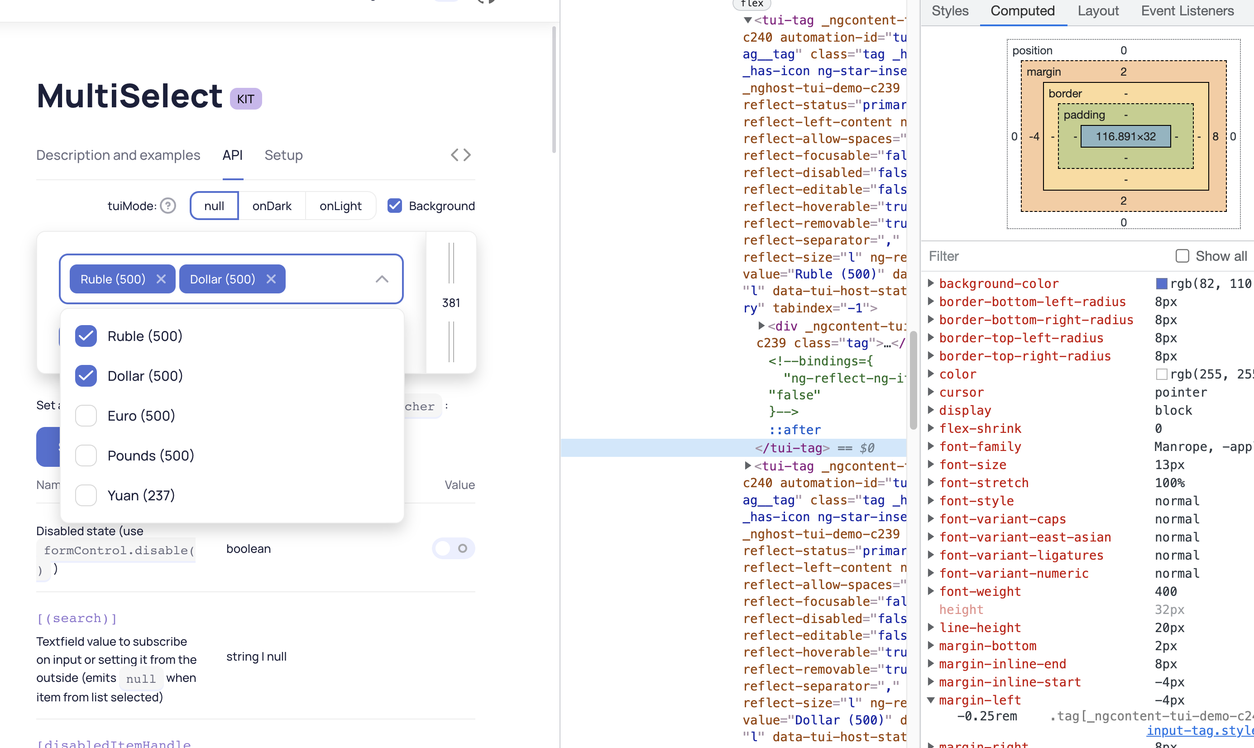Viewport: 1254px width, 748px height.
Task: Remove the Ruble (500) tag
Action: 161,279
